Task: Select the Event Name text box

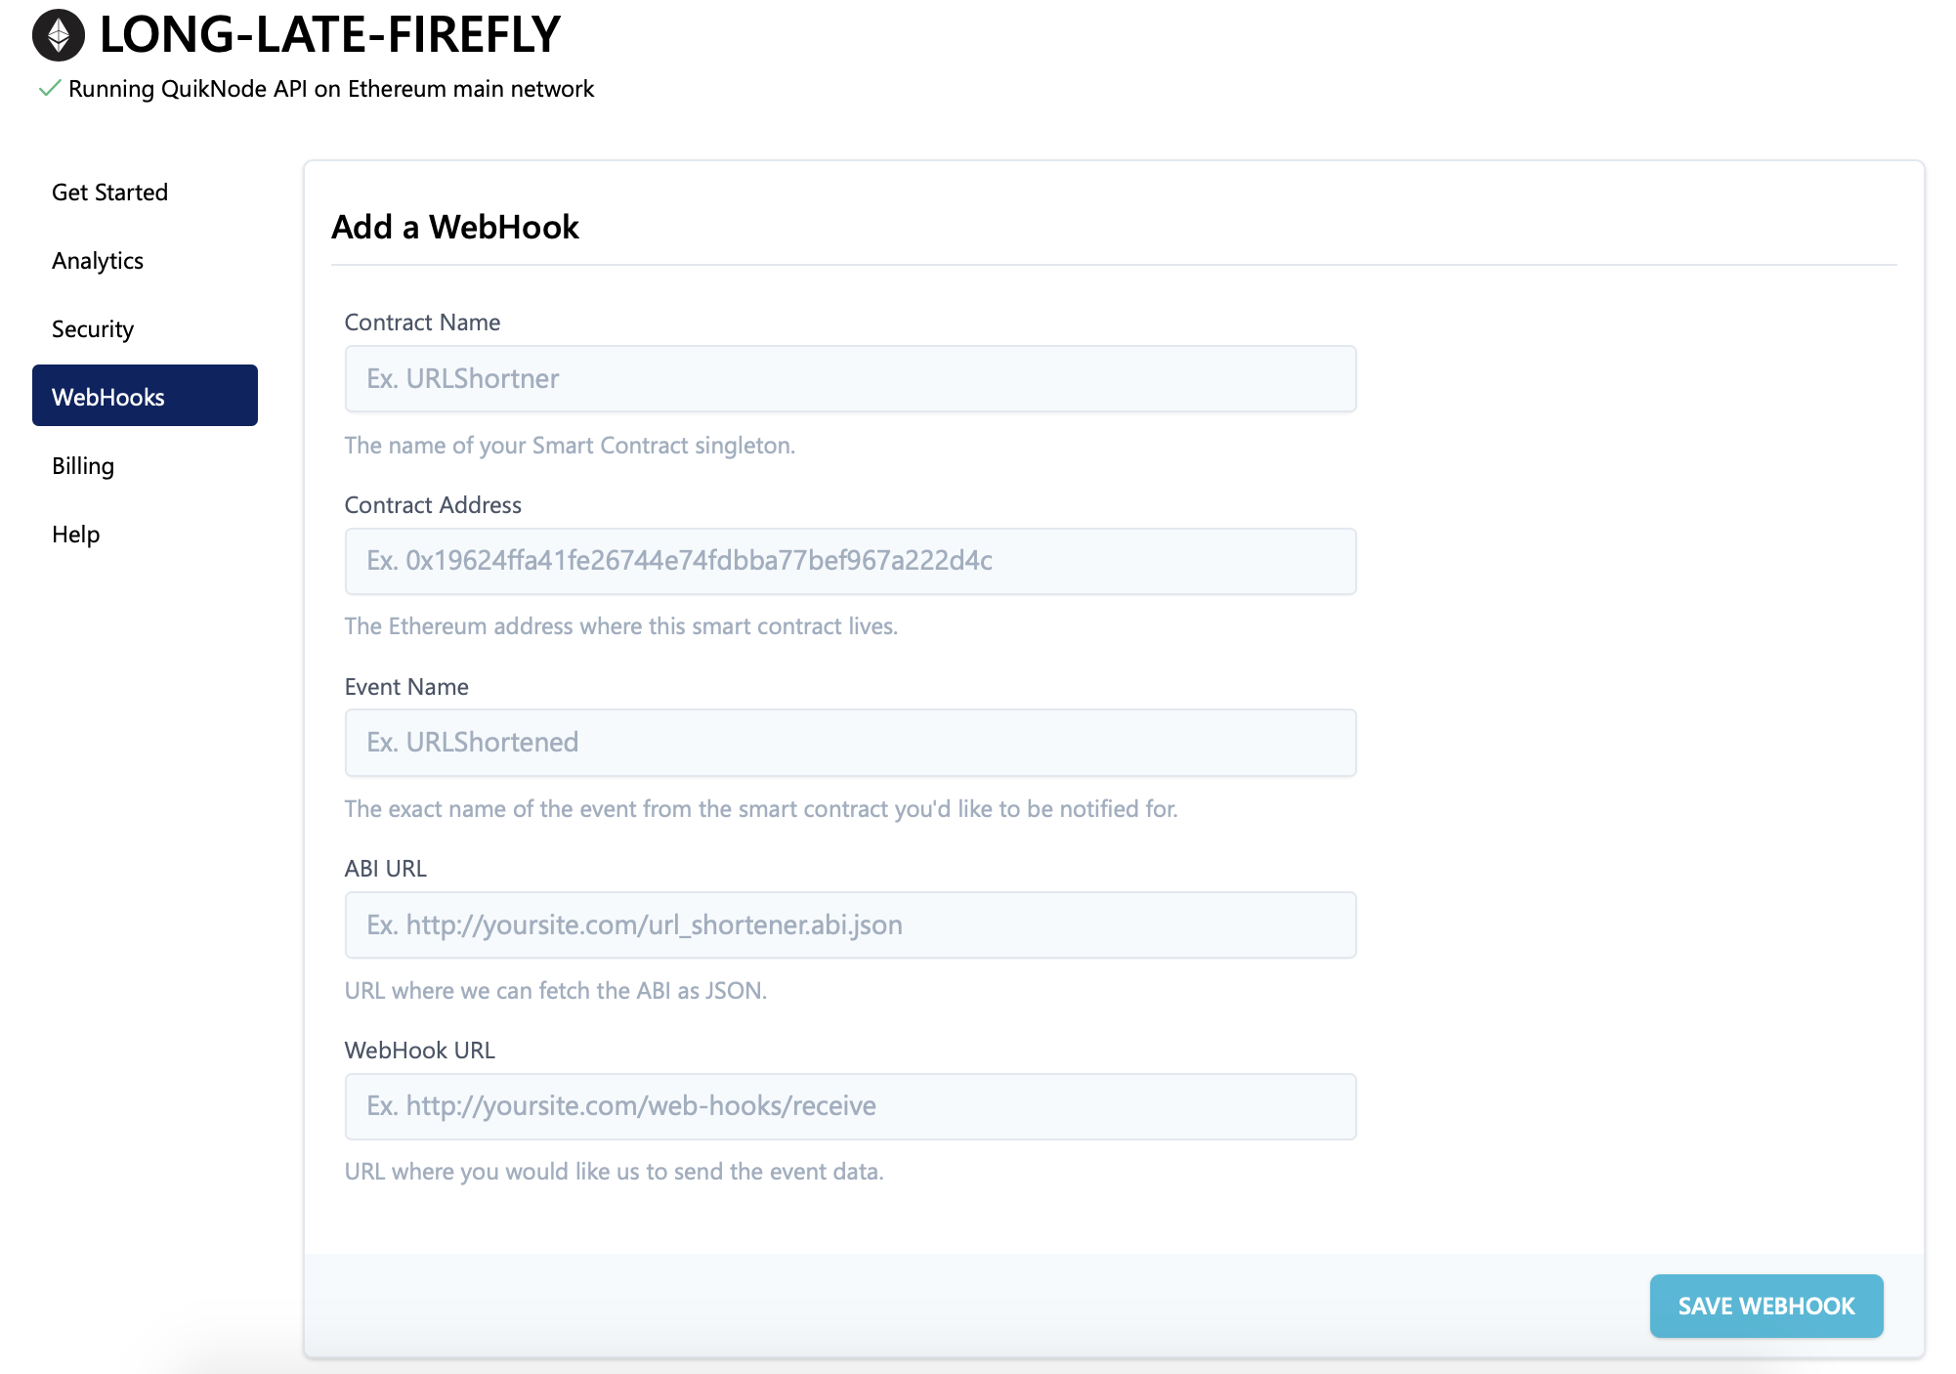Action: tap(850, 743)
